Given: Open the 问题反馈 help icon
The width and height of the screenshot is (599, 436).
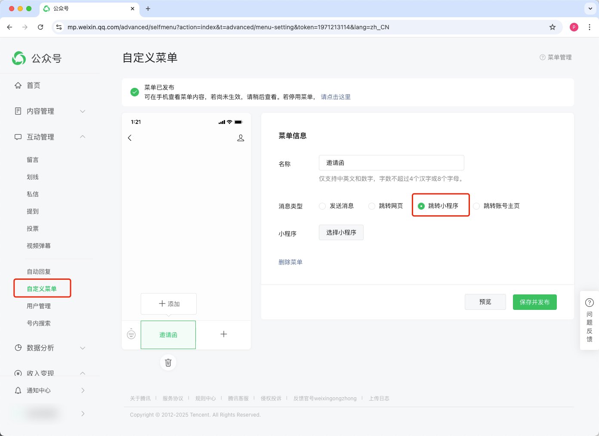Looking at the screenshot, I should click(x=590, y=303).
